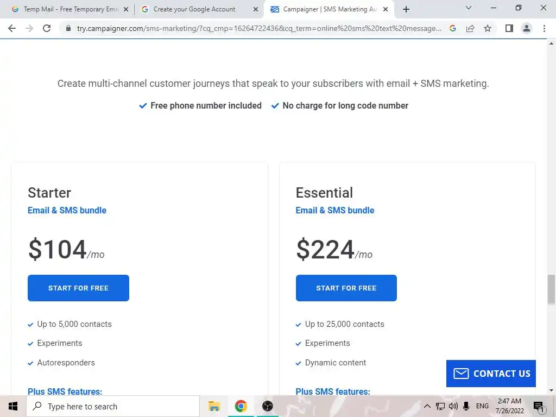
Task: Open the share page icon
Action: 470,29
